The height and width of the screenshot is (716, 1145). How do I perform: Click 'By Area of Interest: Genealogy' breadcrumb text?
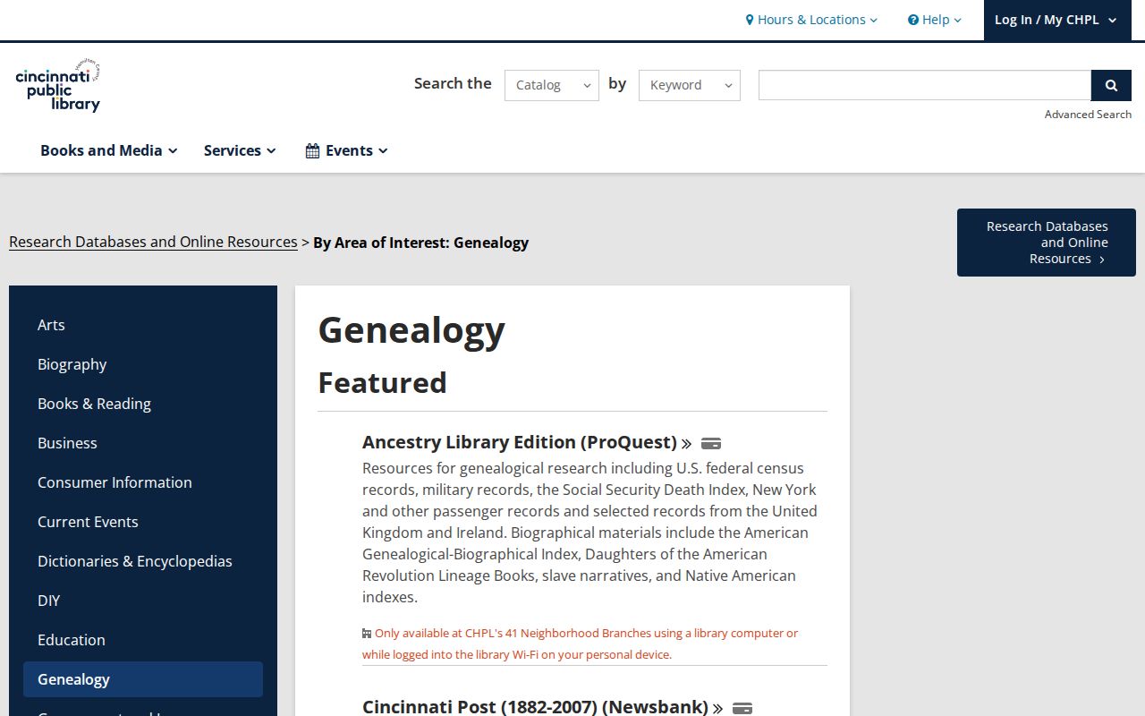coord(420,243)
